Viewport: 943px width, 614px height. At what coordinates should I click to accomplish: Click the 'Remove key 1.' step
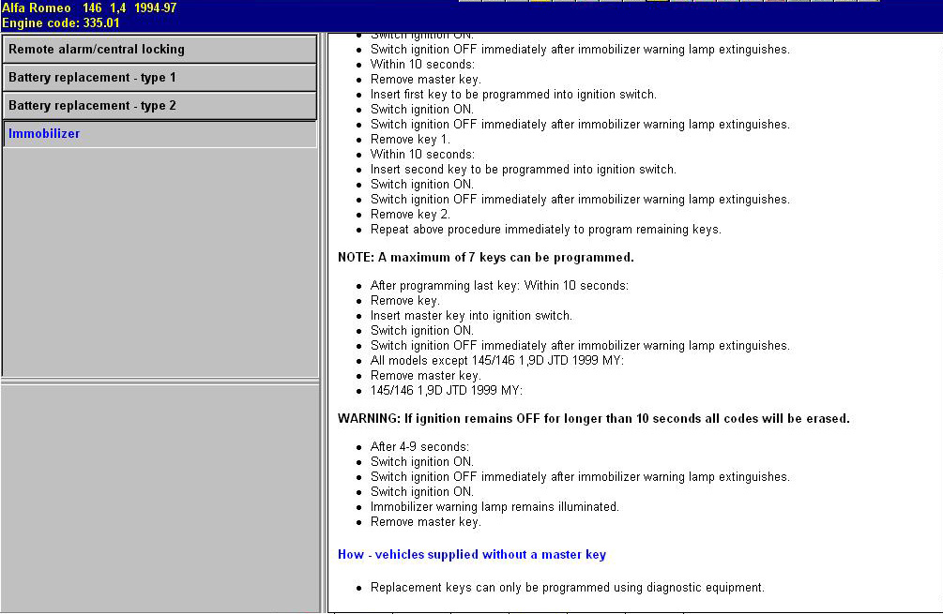[x=410, y=140]
